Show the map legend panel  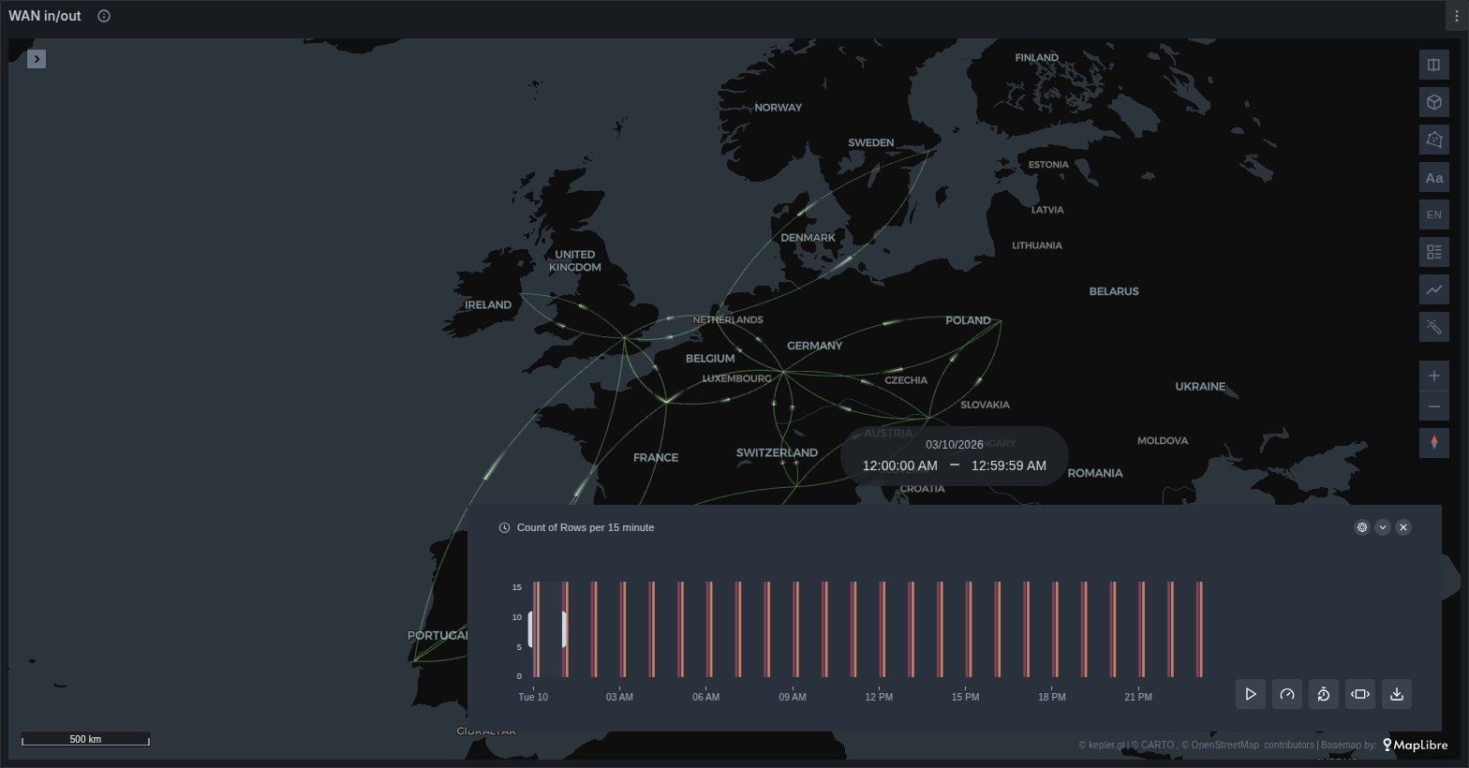[1433, 252]
